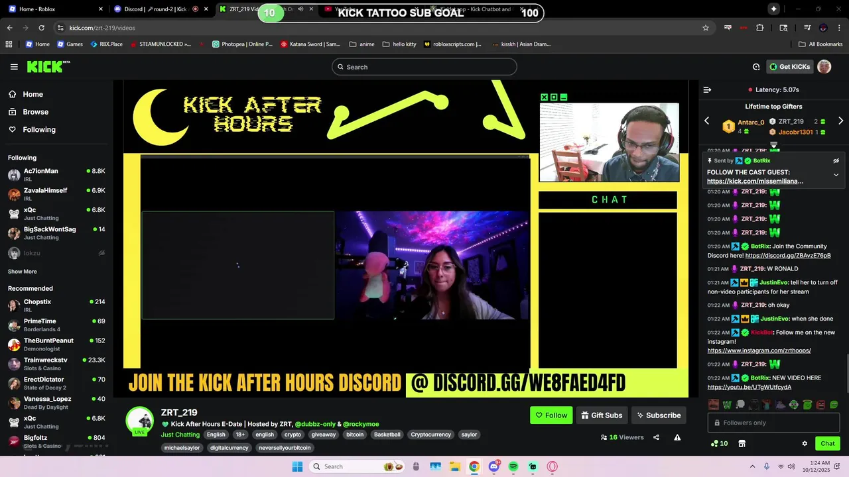Open the Kick hamburger menu
Screen dimensions: 849x477
14,67
